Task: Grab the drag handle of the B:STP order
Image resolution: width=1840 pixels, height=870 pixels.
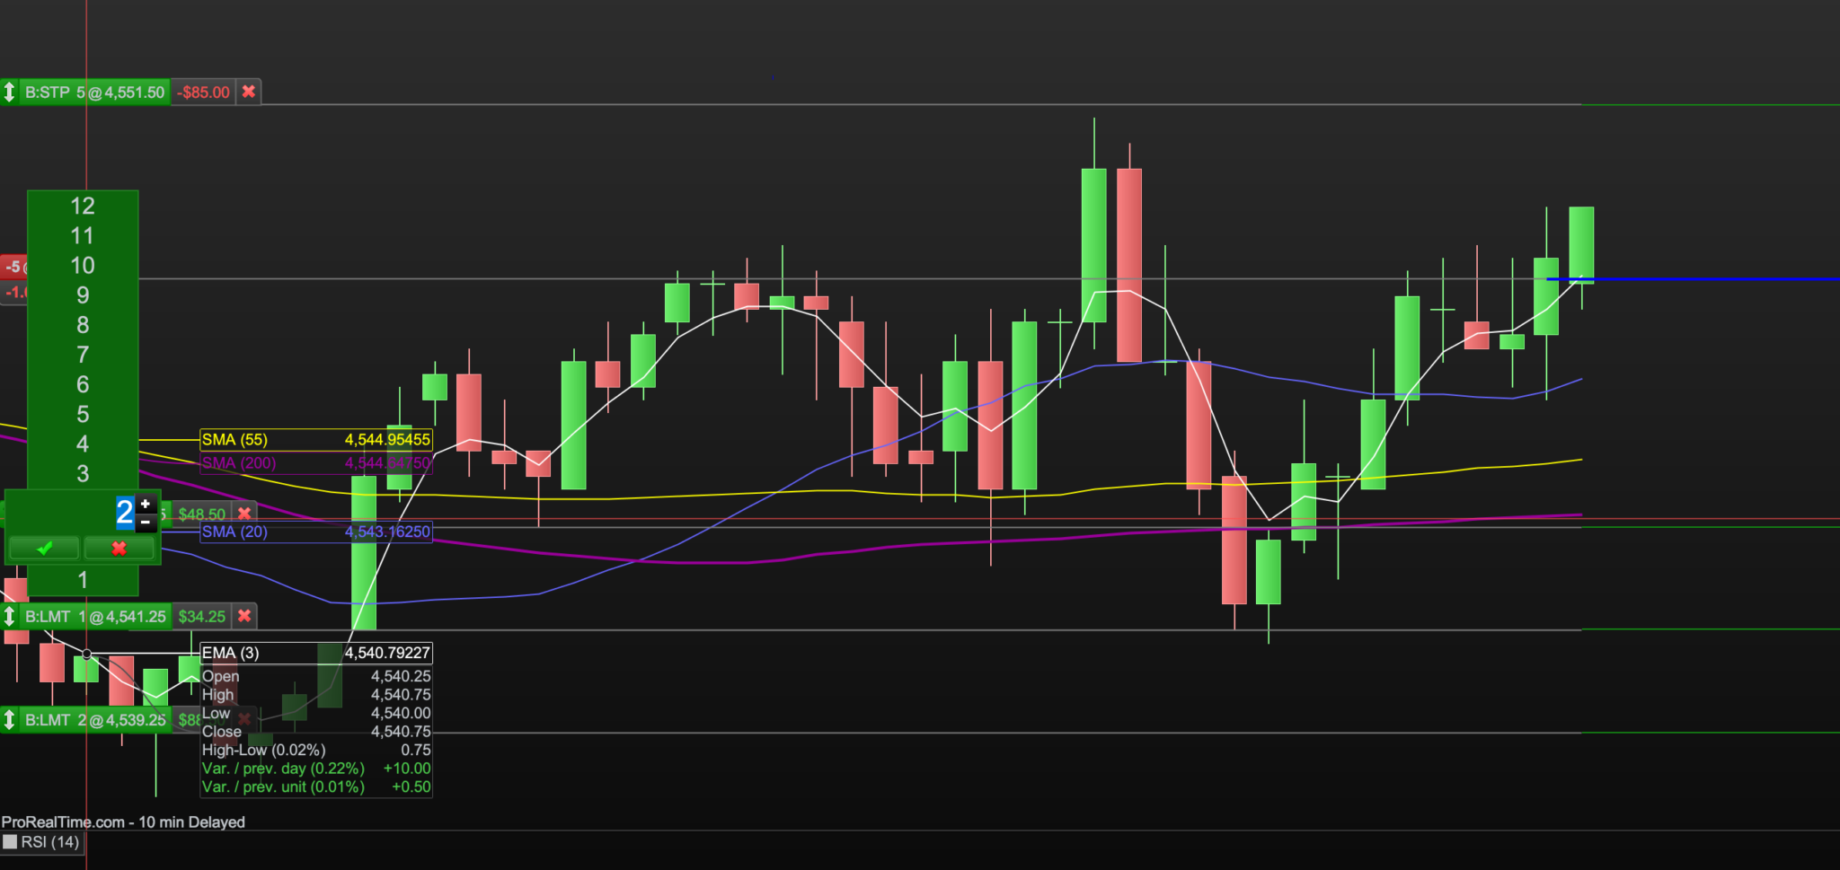Action: click(10, 92)
